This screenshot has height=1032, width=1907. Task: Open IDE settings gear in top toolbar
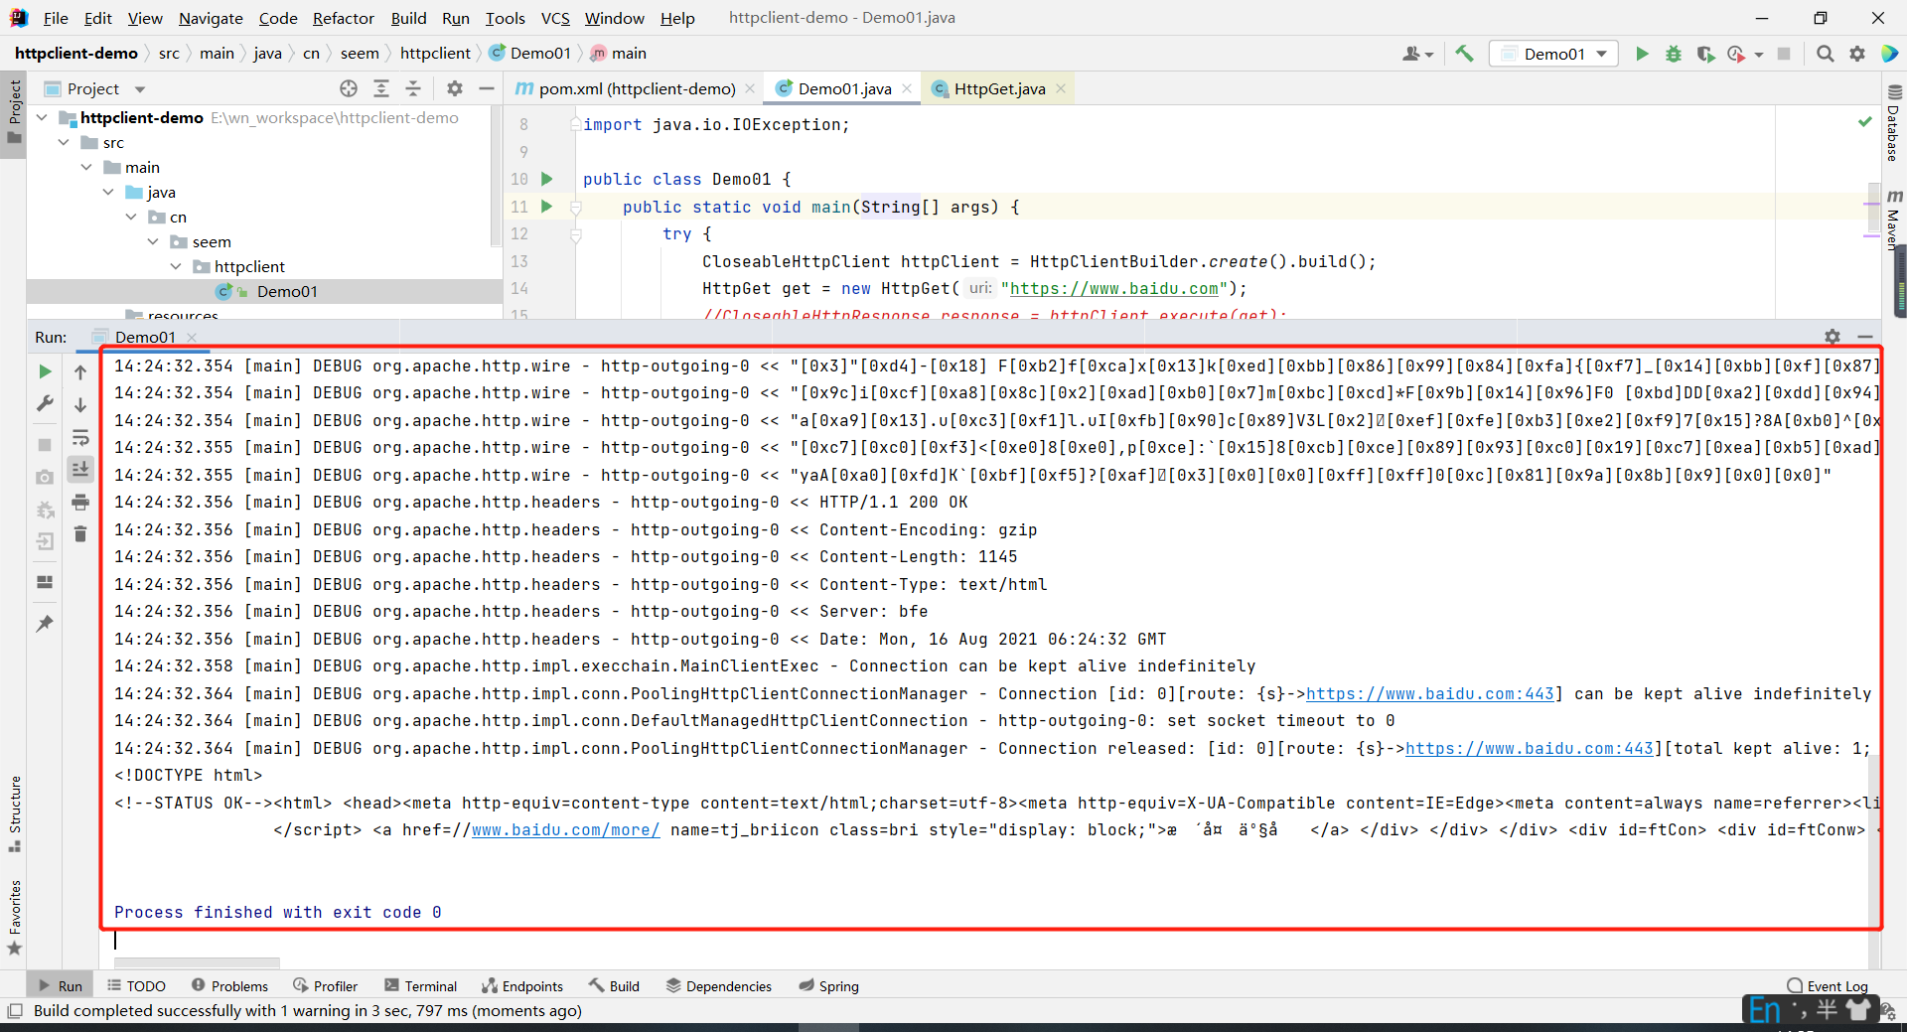click(x=1857, y=54)
